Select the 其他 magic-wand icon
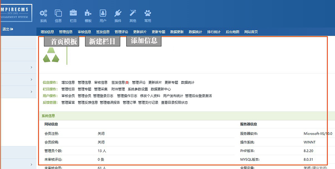This screenshot has width=335, height=169. tap(133, 14)
